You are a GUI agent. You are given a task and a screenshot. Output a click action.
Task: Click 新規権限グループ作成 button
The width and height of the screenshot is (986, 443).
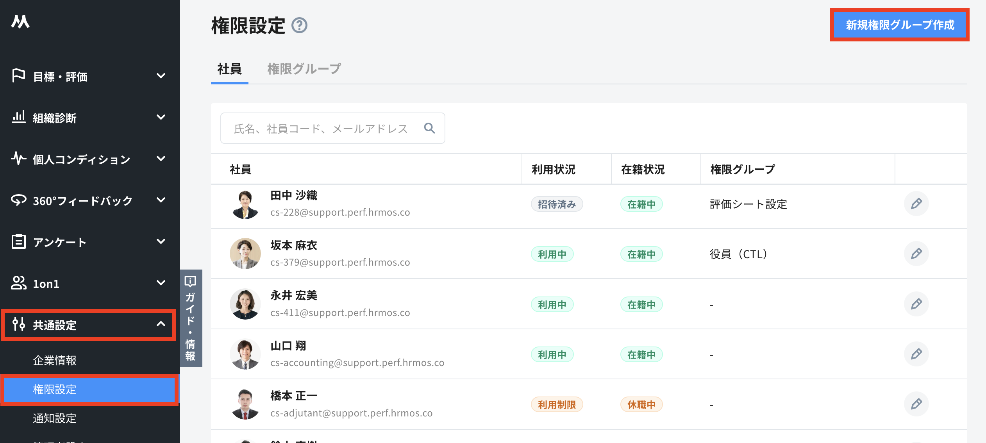(x=900, y=25)
